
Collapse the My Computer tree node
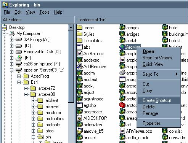coord(4,33)
